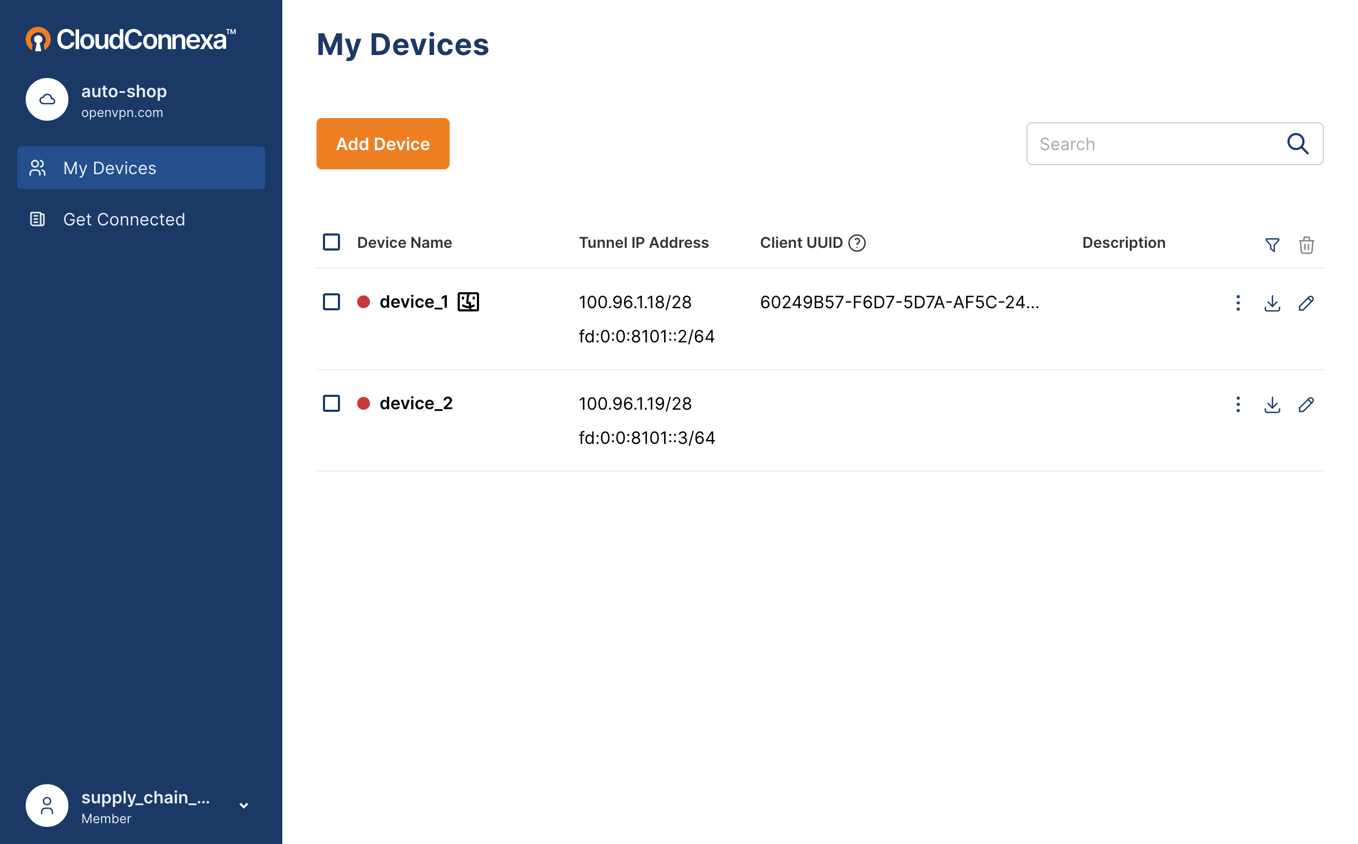The height and width of the screenshot is (844, 1358).
Task: Open the three-dot menu for device_1
Action: (x=1237, y=303)
